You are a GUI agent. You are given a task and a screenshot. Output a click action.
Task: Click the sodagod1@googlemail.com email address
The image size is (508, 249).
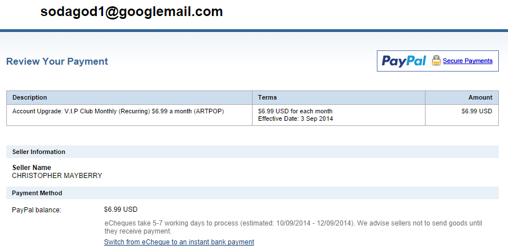(x=132, y=12)
